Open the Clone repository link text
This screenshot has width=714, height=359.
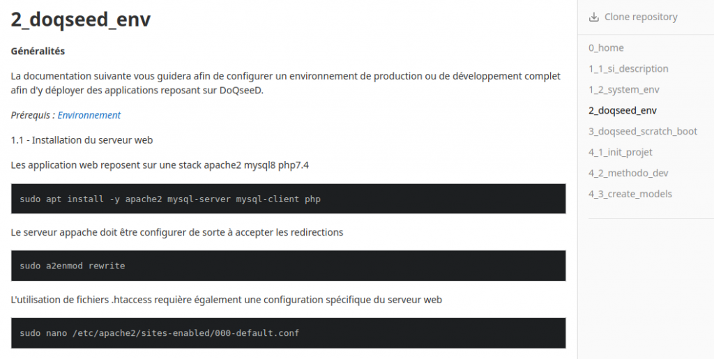point(641,17)
